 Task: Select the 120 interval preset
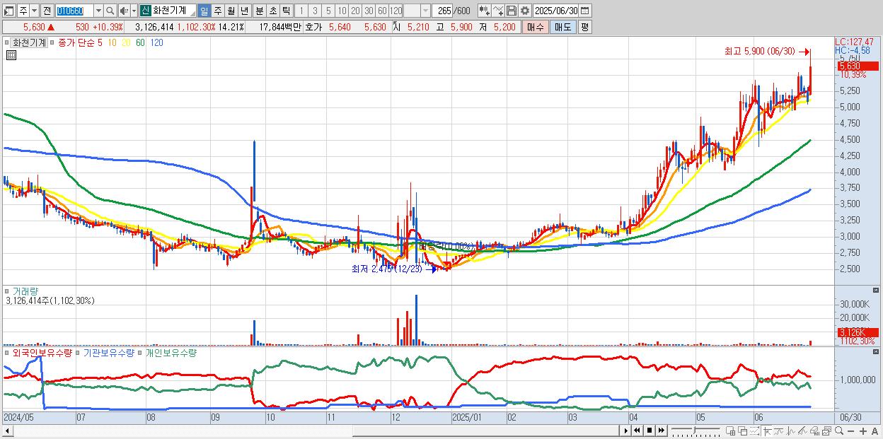[x=396, y=11]
